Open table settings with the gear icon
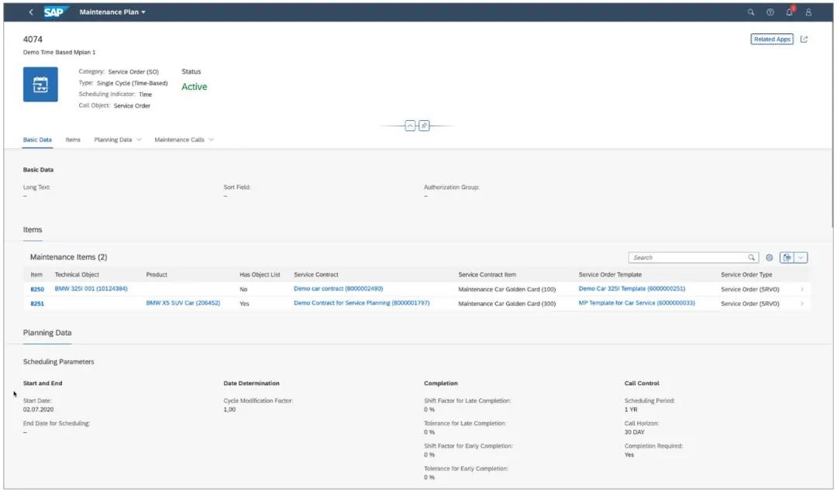 point(769,257)
